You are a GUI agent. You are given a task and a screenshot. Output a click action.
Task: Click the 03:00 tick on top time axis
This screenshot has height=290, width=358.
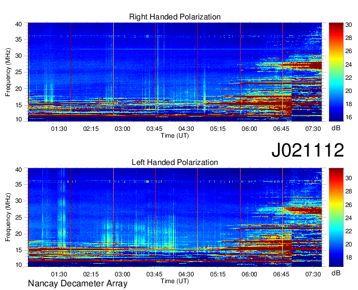point(123,129)
